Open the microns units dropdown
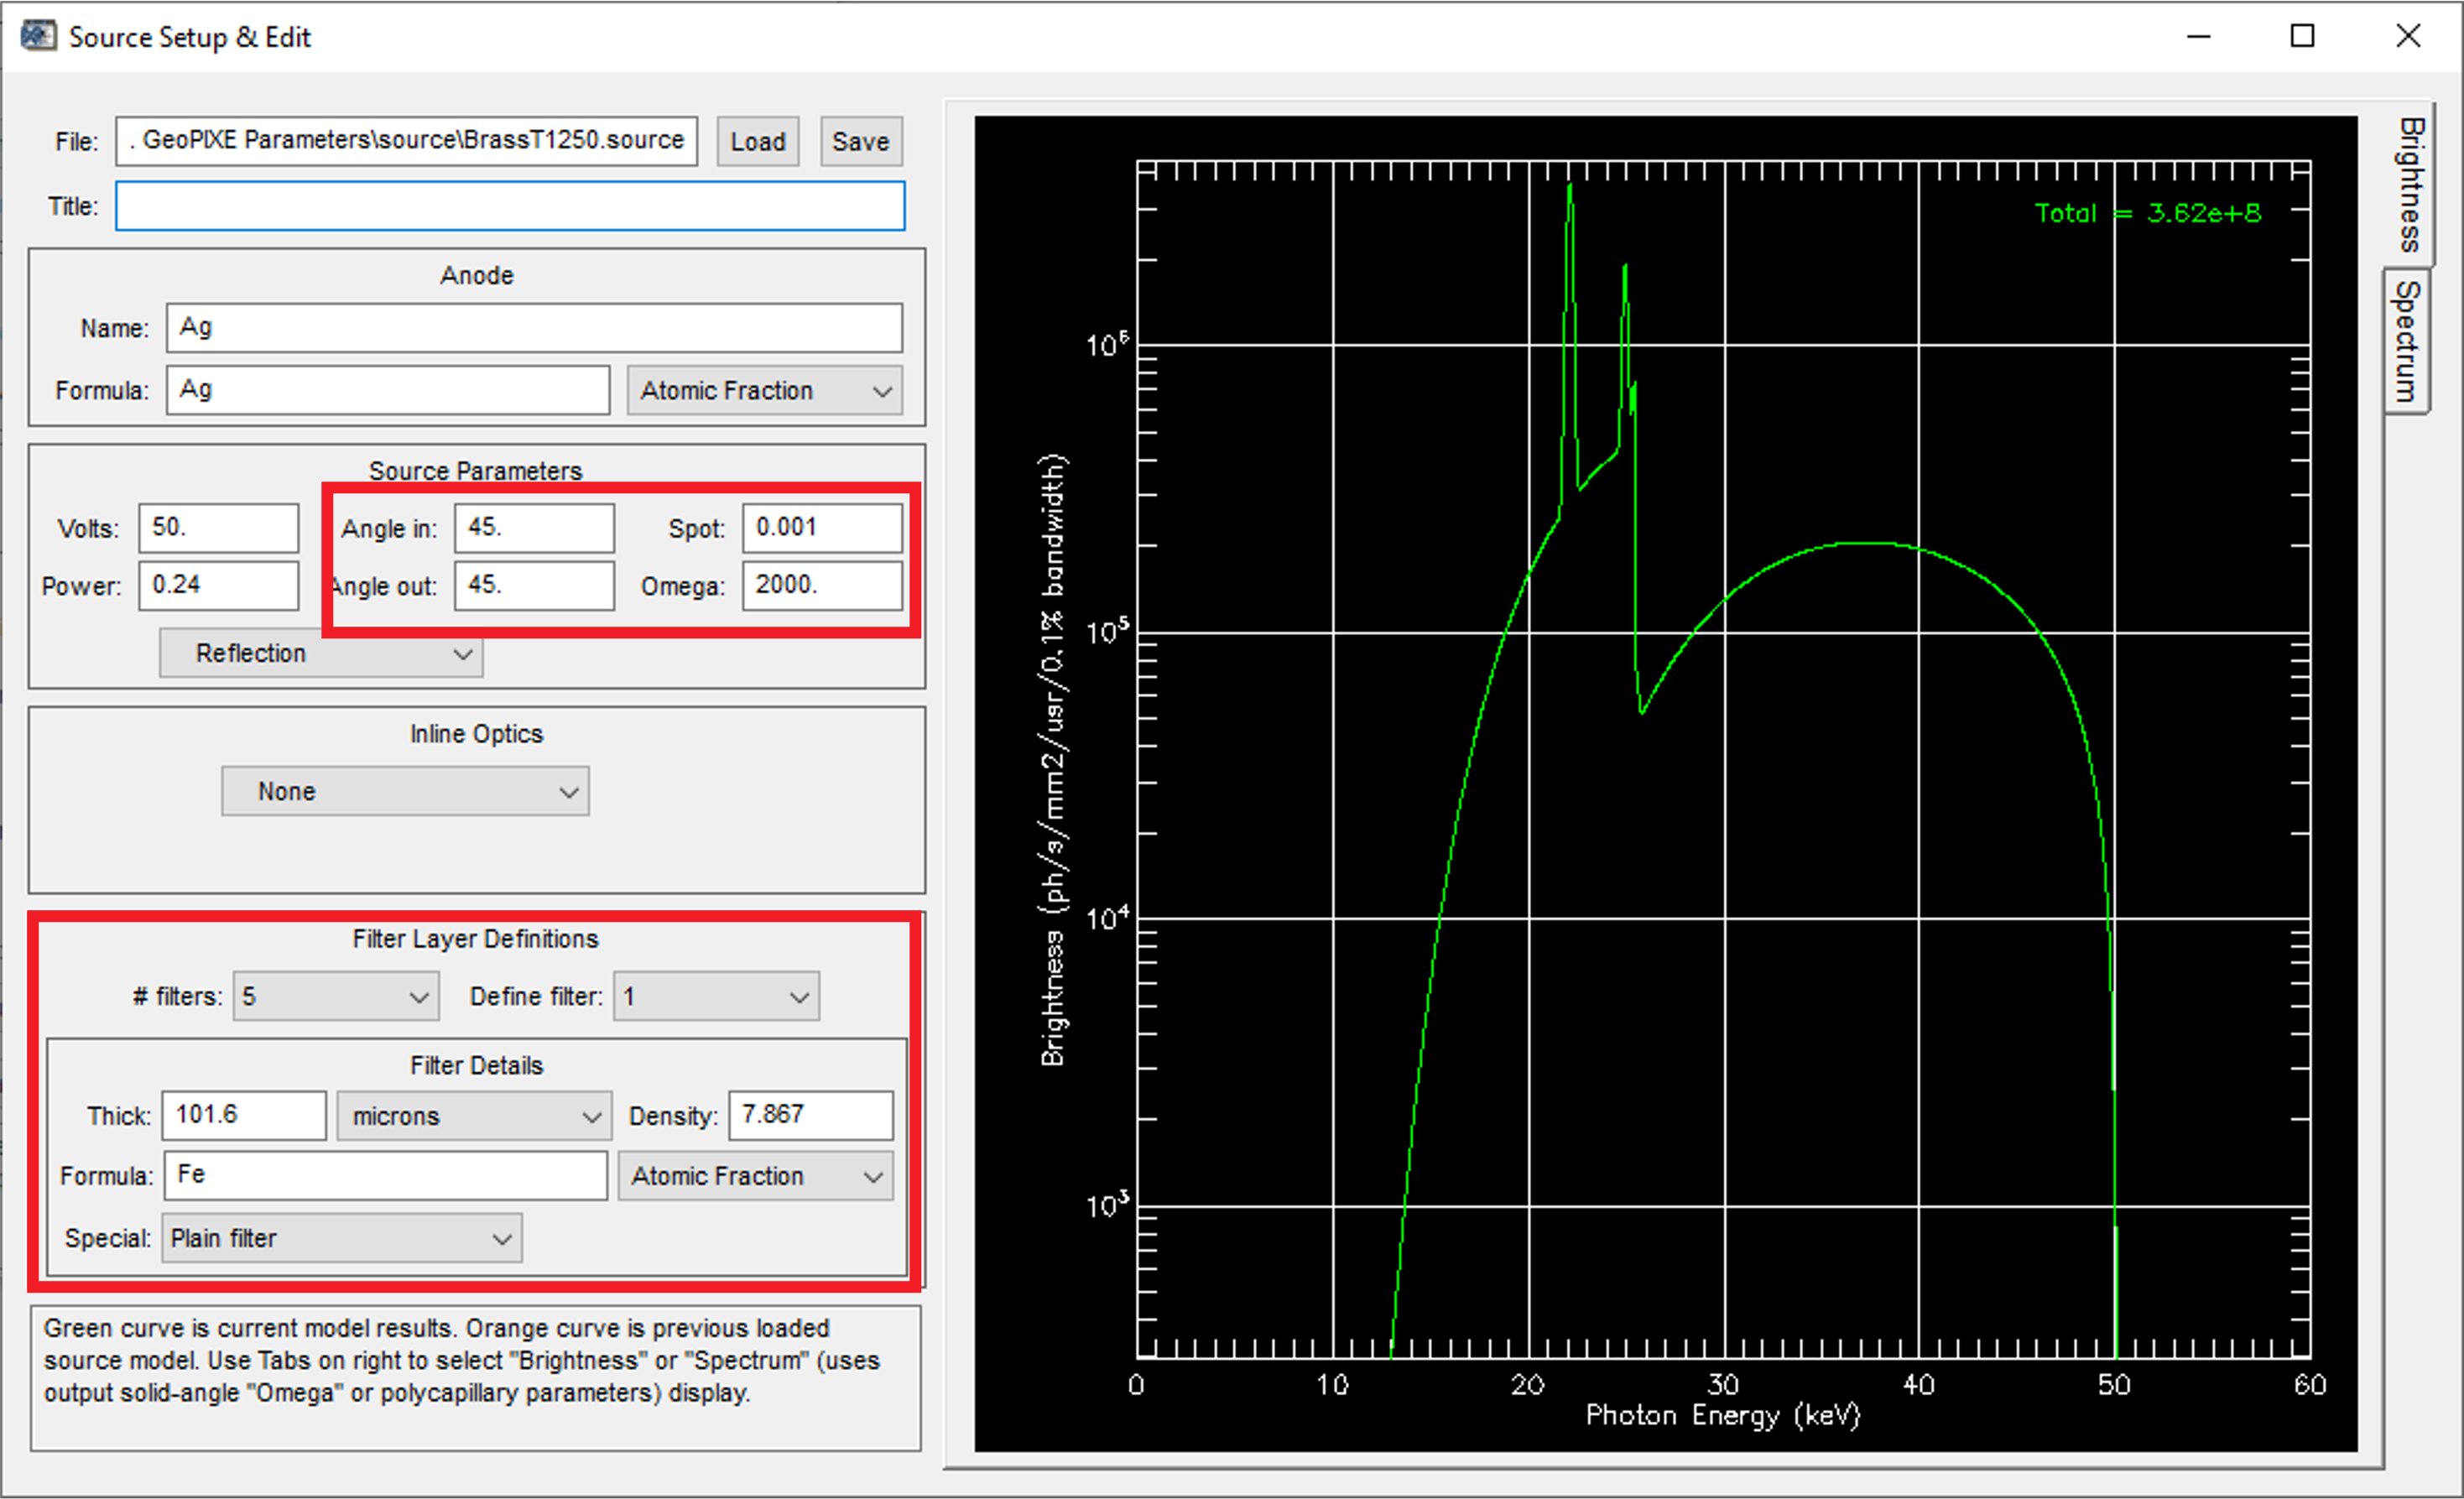Screen dimensions: 2464x1499 [474, 1115]
